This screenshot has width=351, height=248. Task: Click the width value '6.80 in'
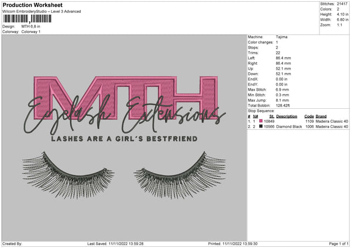(342, 20)
